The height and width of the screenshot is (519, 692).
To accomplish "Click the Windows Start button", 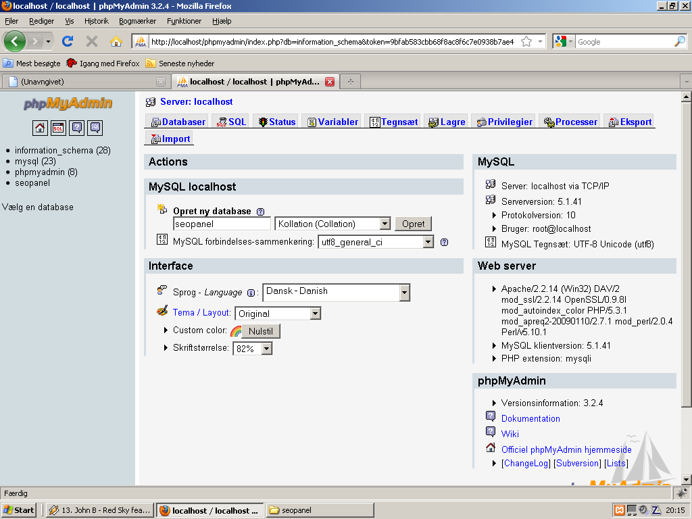I will [18, 510].
